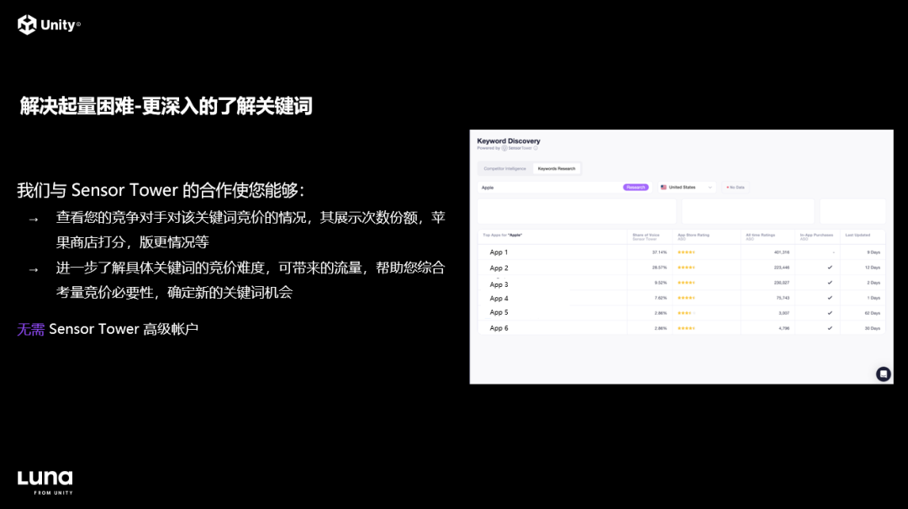The image size is (908, 509).
Task: Toggle App 5's In-App Purchases checkmark
Action: pos(829,311)
